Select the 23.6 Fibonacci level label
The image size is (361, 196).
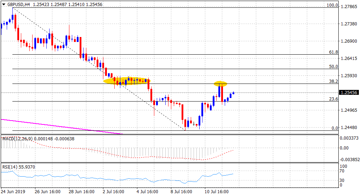pos(334,99)
